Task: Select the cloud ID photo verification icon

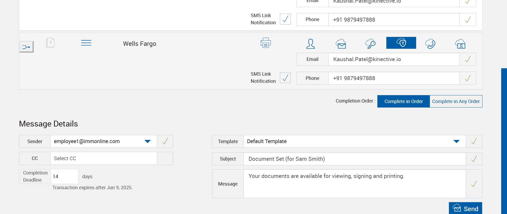Action: [x=460, y=44]
